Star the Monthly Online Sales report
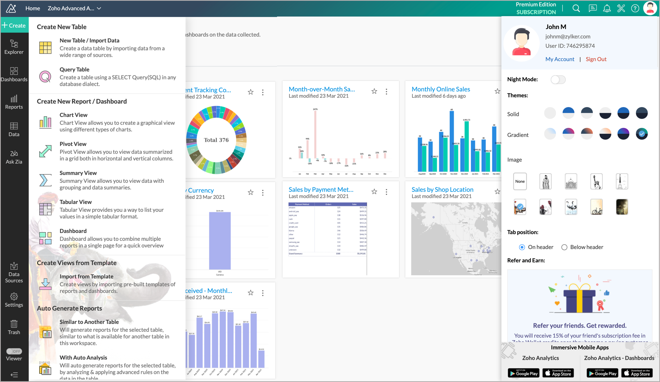This screenshot has width=660, height=382. tap(497, 91)
